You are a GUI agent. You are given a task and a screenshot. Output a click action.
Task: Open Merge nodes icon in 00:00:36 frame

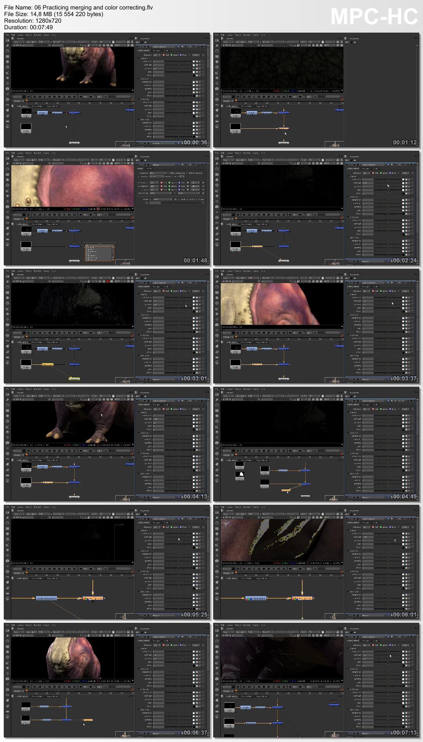[7, 78]
